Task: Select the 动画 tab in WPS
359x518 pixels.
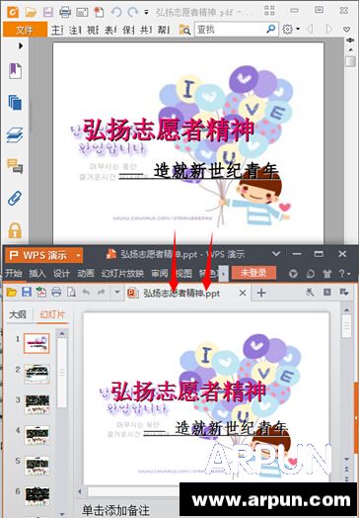Action: click(86, 273)
